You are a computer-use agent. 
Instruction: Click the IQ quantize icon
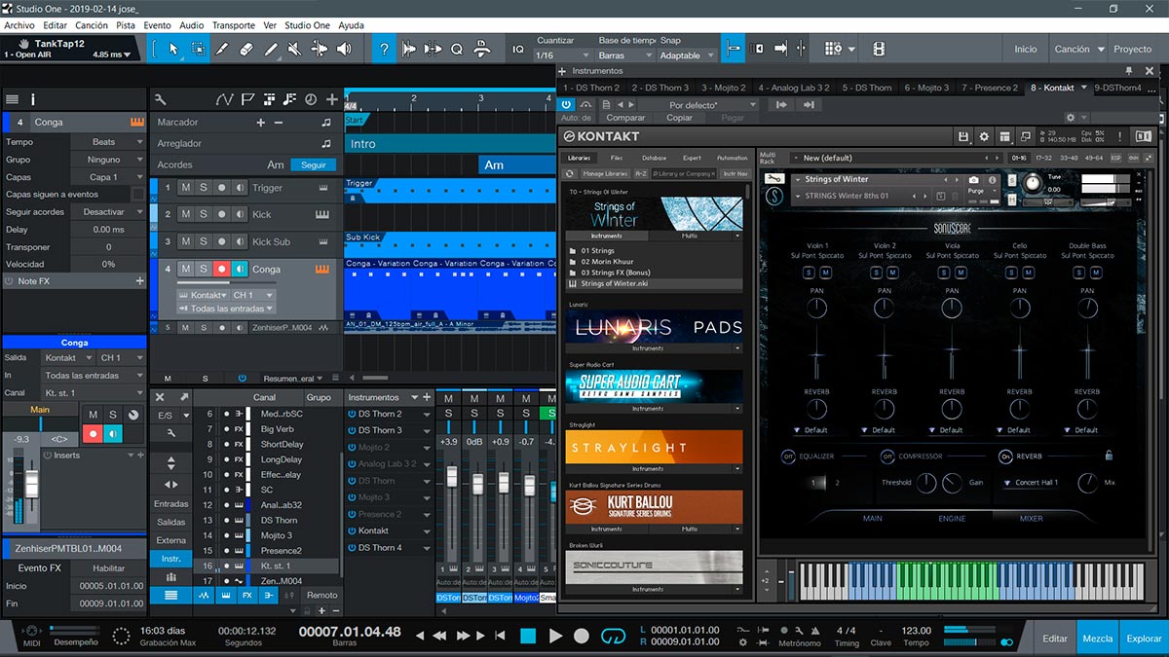(518, 49)
